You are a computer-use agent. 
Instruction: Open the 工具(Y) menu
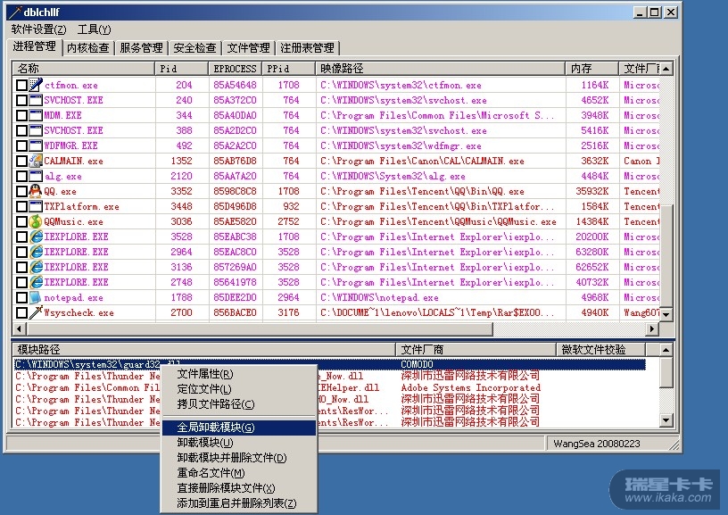(x=95, y=29)
